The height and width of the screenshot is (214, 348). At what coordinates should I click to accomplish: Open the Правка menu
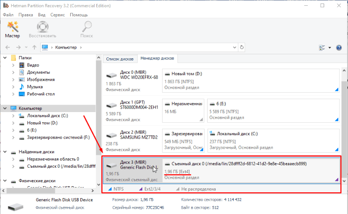(x=26, y=15)
